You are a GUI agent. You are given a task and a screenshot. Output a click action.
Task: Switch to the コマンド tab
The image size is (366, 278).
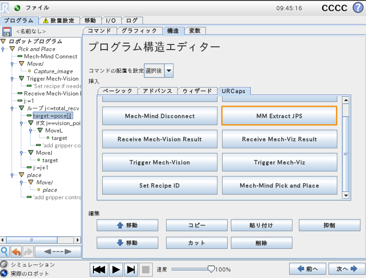pyautogui.click(x=99, y=31)
